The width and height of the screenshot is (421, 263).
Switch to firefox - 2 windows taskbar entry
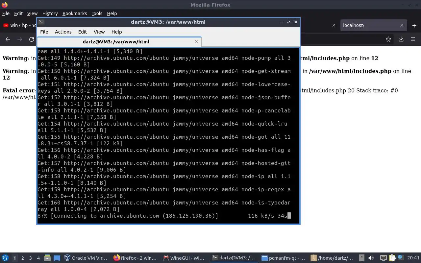click(136, 258)
